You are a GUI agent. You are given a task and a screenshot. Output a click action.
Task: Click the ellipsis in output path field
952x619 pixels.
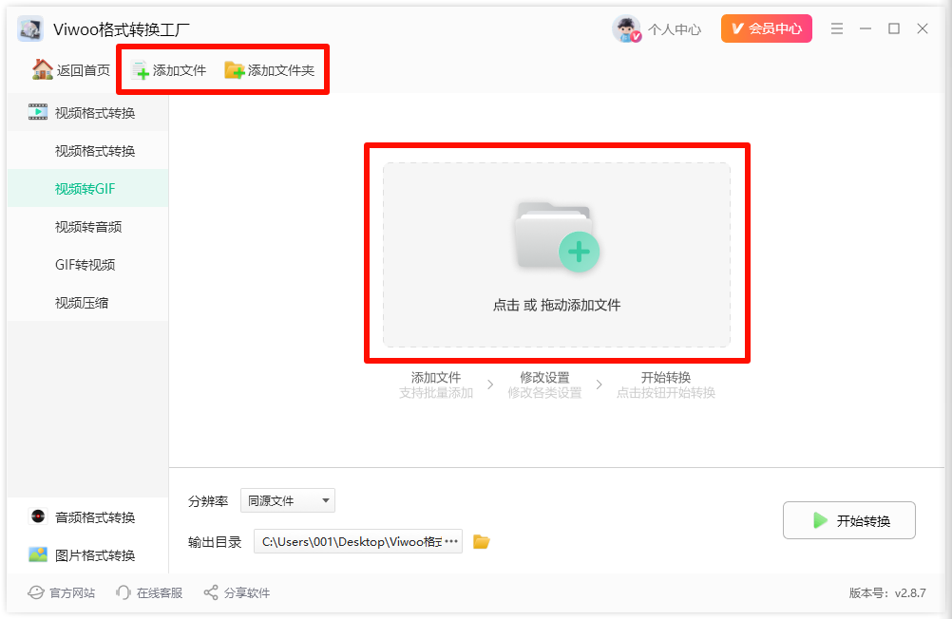[x=451, y=541]
